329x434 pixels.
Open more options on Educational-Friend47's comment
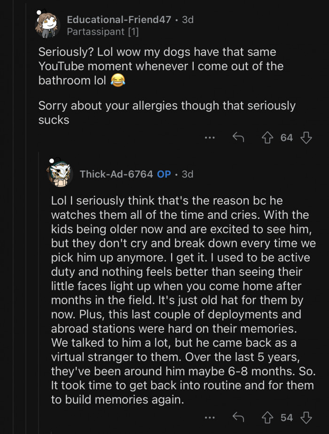point(210,138)
